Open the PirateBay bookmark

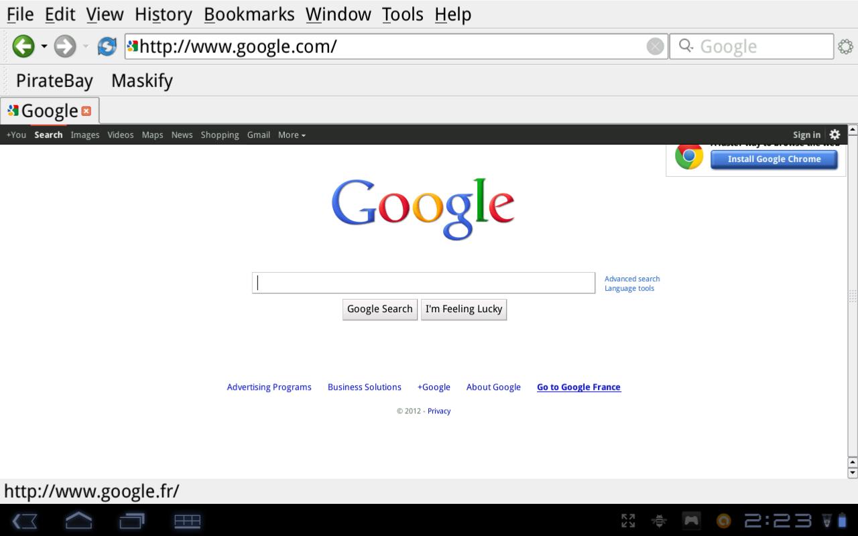click(54, 80)
